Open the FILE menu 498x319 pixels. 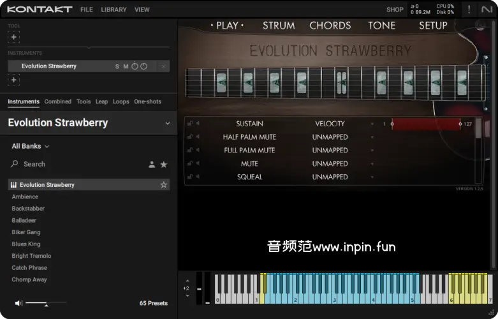click(x=87, y=10)
